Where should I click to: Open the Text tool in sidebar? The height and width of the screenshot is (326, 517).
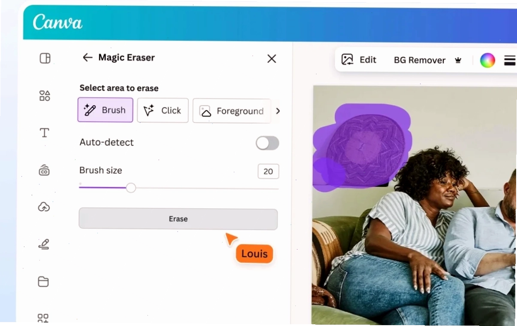44,133
